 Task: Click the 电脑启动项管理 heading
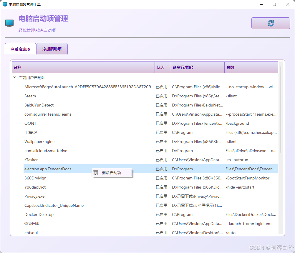[43, 19]
